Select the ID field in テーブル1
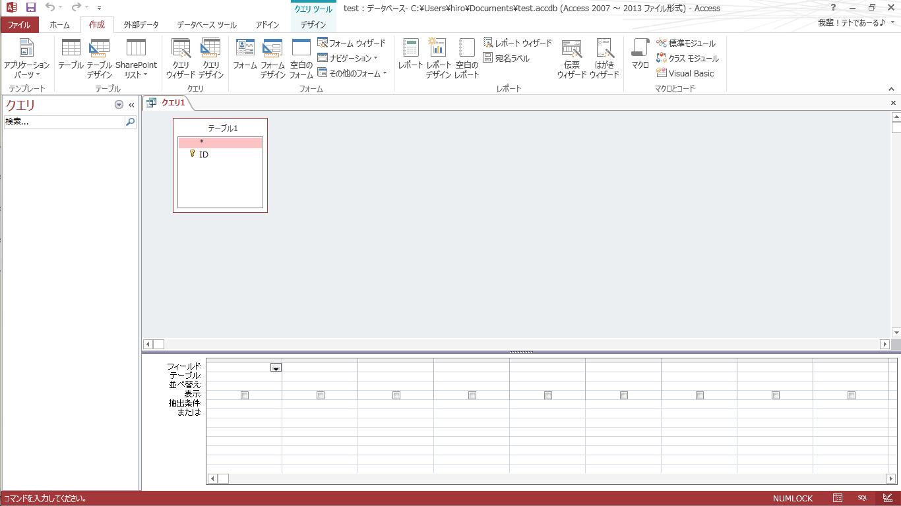Screen dimensions: 901x506 220,154
